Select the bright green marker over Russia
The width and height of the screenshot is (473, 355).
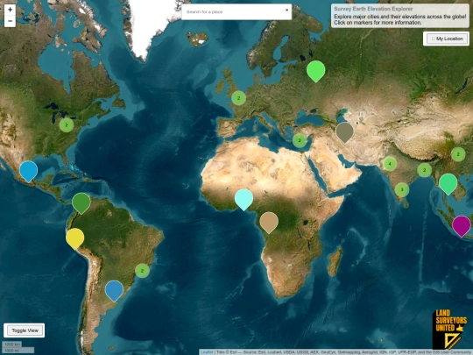pos(316,71)
